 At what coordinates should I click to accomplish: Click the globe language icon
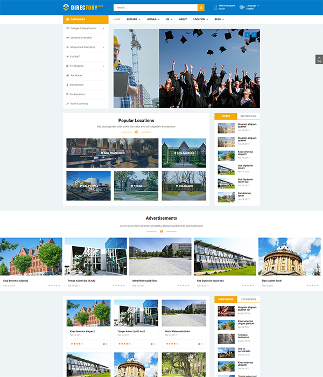(242, 7)
